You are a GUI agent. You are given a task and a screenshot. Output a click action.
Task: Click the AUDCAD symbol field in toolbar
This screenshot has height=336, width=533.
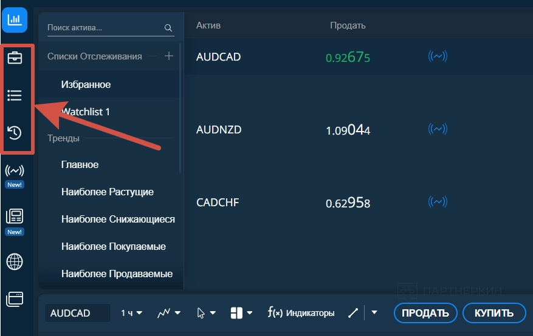click(78, 312)
